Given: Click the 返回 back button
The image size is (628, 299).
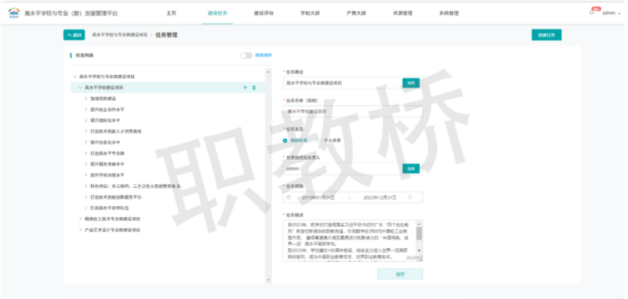Looking at the screenshot, I should [x=74, y=35].
